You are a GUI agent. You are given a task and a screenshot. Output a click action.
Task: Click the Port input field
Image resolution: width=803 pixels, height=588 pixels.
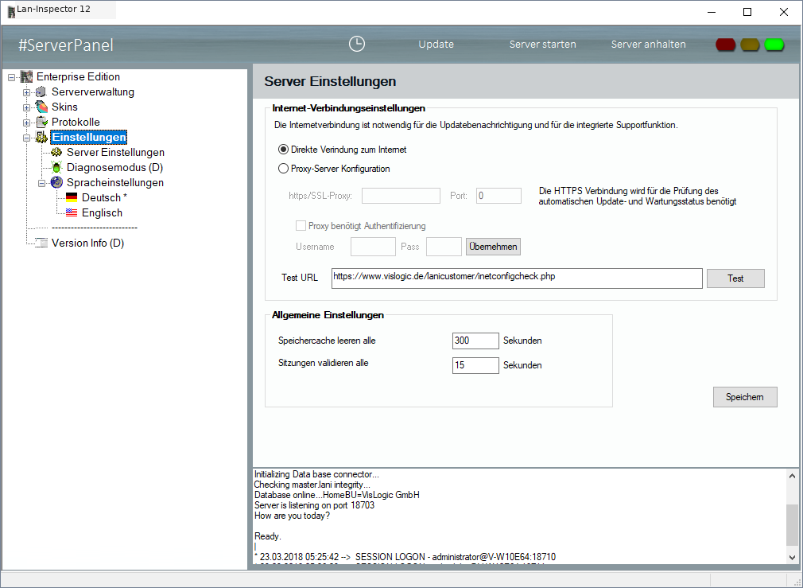click(498, 196)
